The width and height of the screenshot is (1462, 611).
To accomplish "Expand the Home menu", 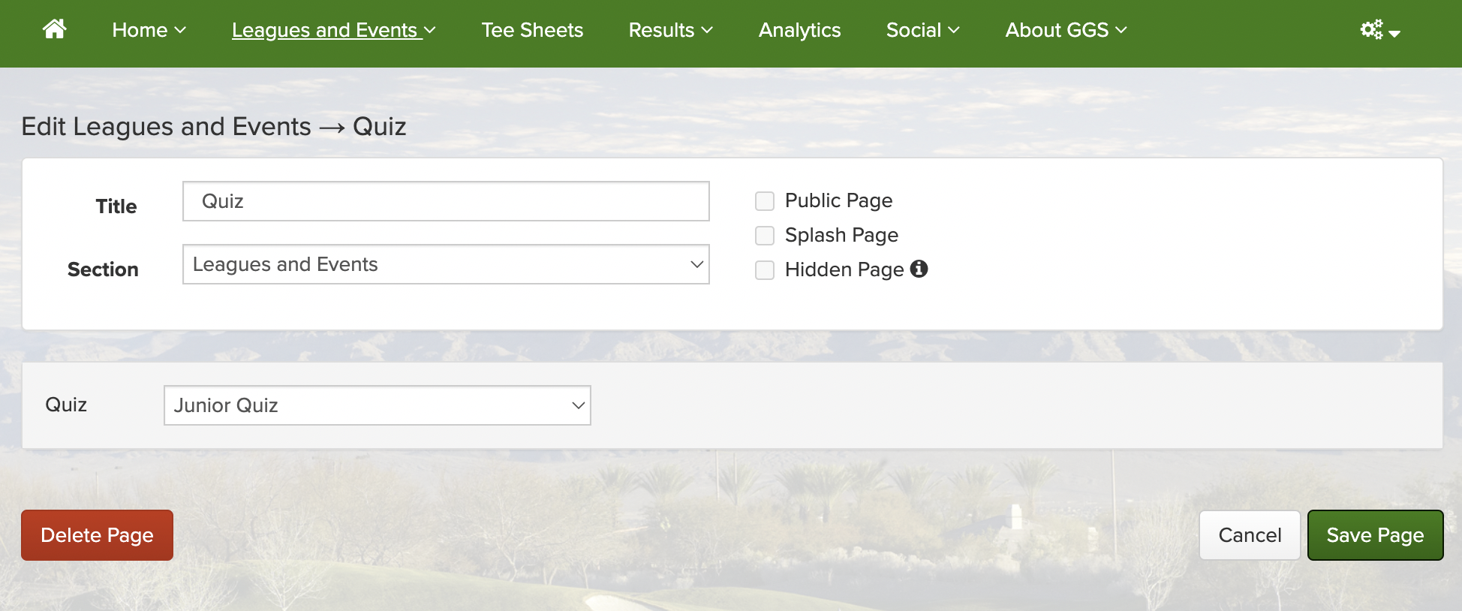I will [x=149, y=30].
